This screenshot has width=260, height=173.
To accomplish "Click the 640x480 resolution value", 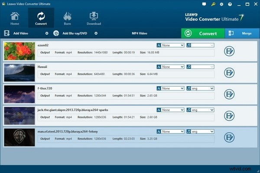I will pos(99,74).
